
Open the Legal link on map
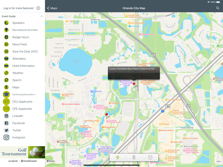tap(219, 161)
